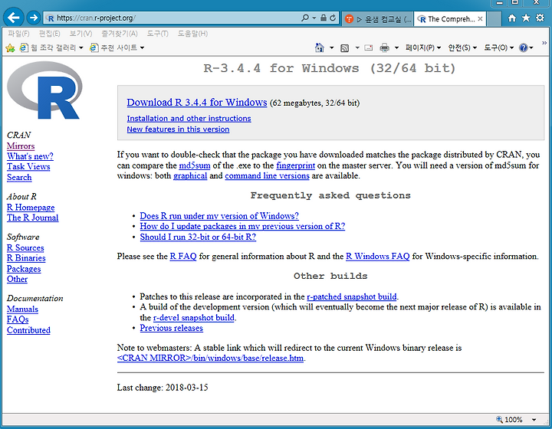Open the 안전(S) dropdown menu
552x429 pixels.
point(462,47)
